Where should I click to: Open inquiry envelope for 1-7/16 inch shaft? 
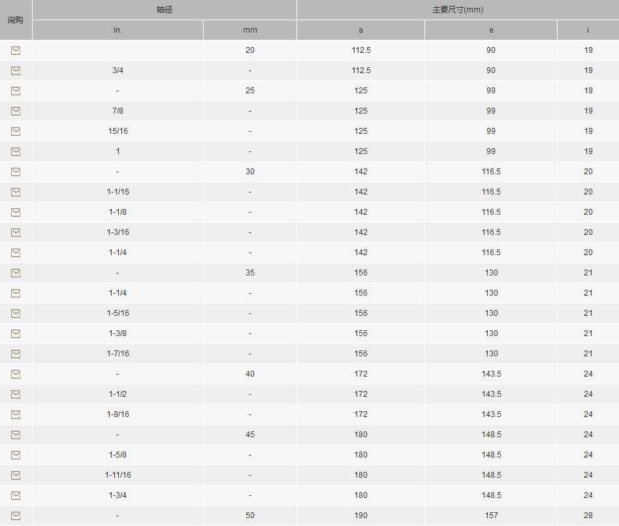click(x=16, y=354)
